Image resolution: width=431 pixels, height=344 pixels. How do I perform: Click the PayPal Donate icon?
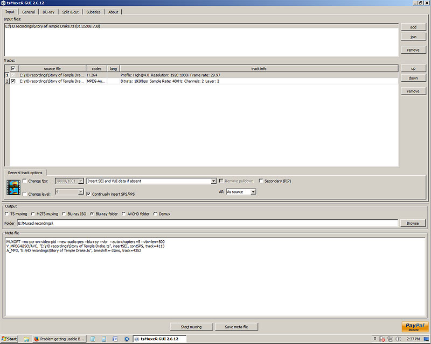point(415,327)
